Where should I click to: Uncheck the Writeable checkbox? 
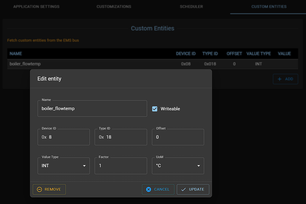[x=155, y=109]
